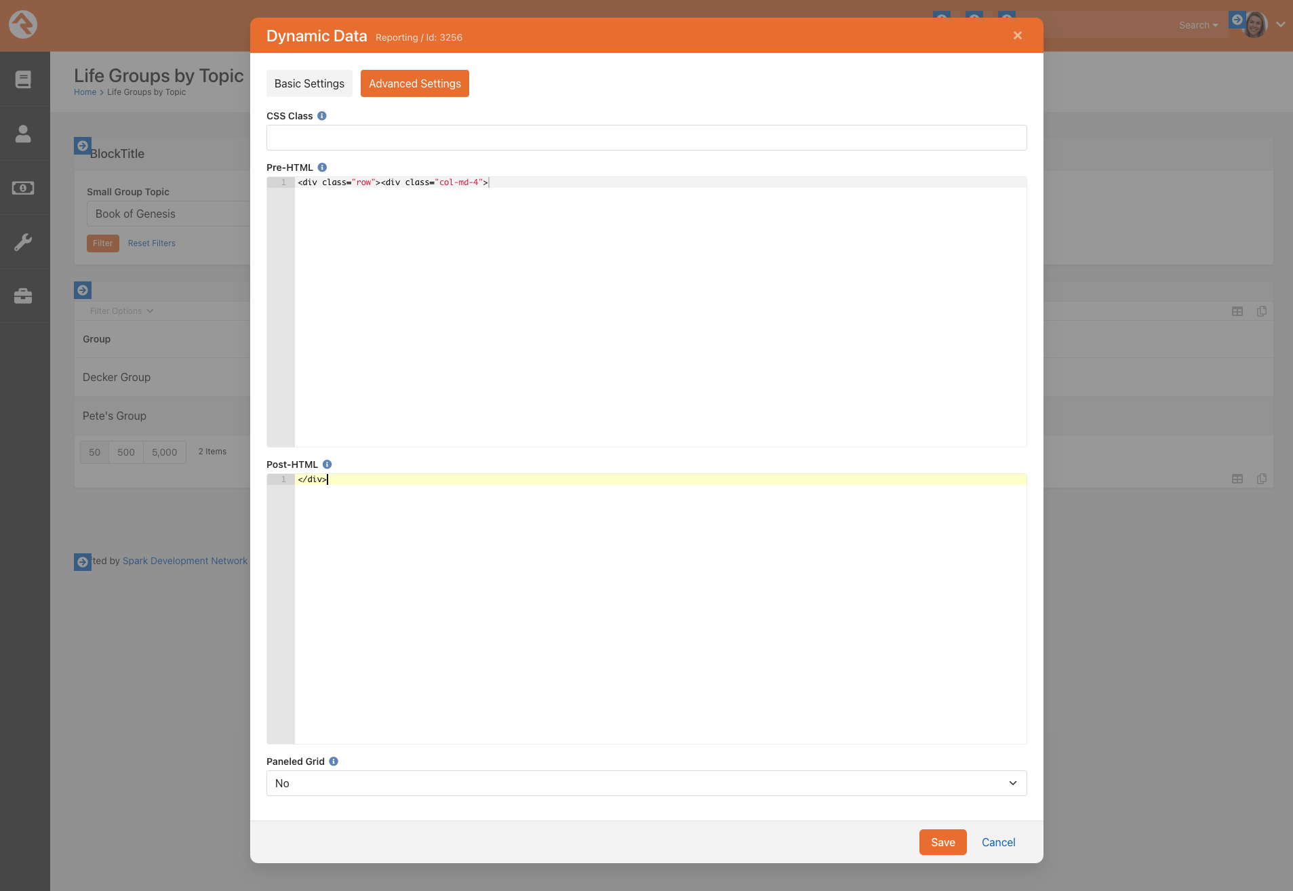The height and width of the screenshot is (891, 1293).
Task: Click the Pre-HTML info icon
Action: pyautogui.click(x=322, y=167)
